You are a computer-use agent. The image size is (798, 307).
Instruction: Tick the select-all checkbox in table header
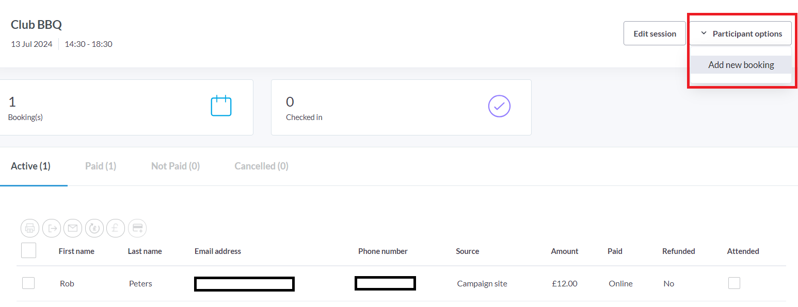[x=28, y=251]
